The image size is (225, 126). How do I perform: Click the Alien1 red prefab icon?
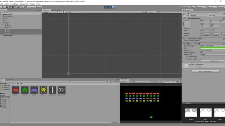(15, 90)
